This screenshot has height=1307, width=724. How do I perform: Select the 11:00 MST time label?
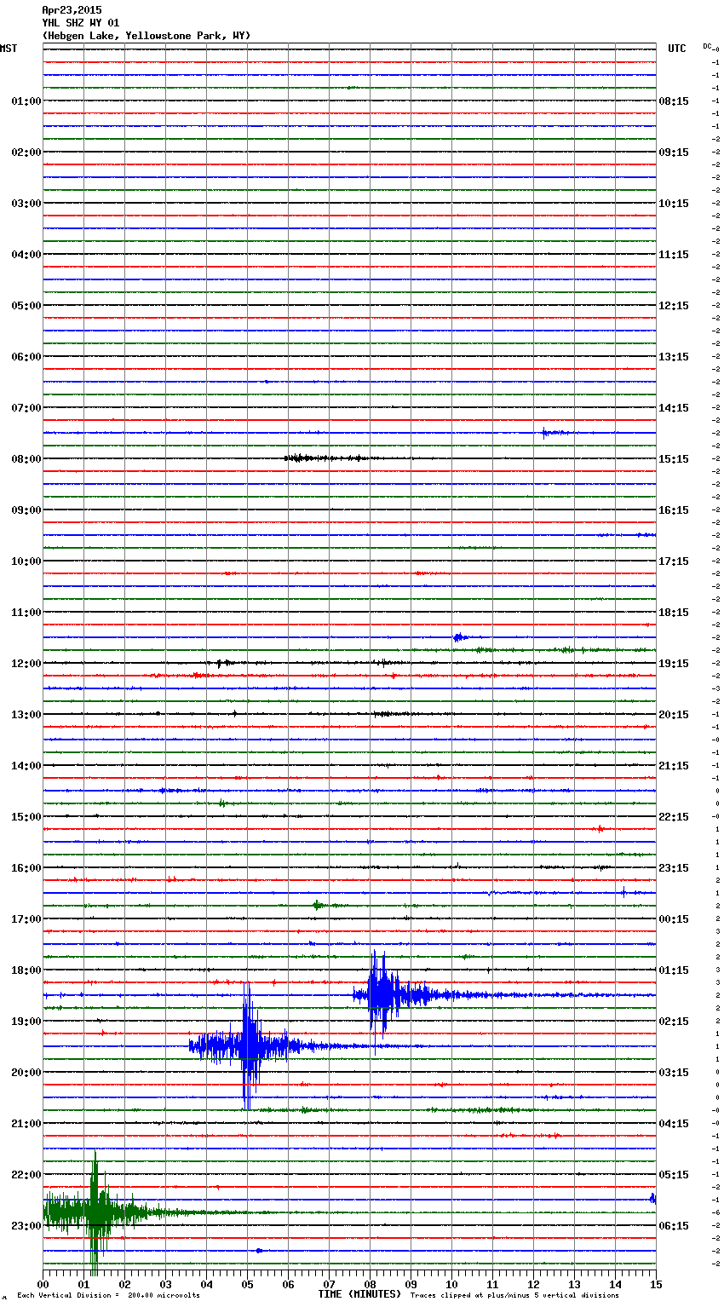[26, 612]
